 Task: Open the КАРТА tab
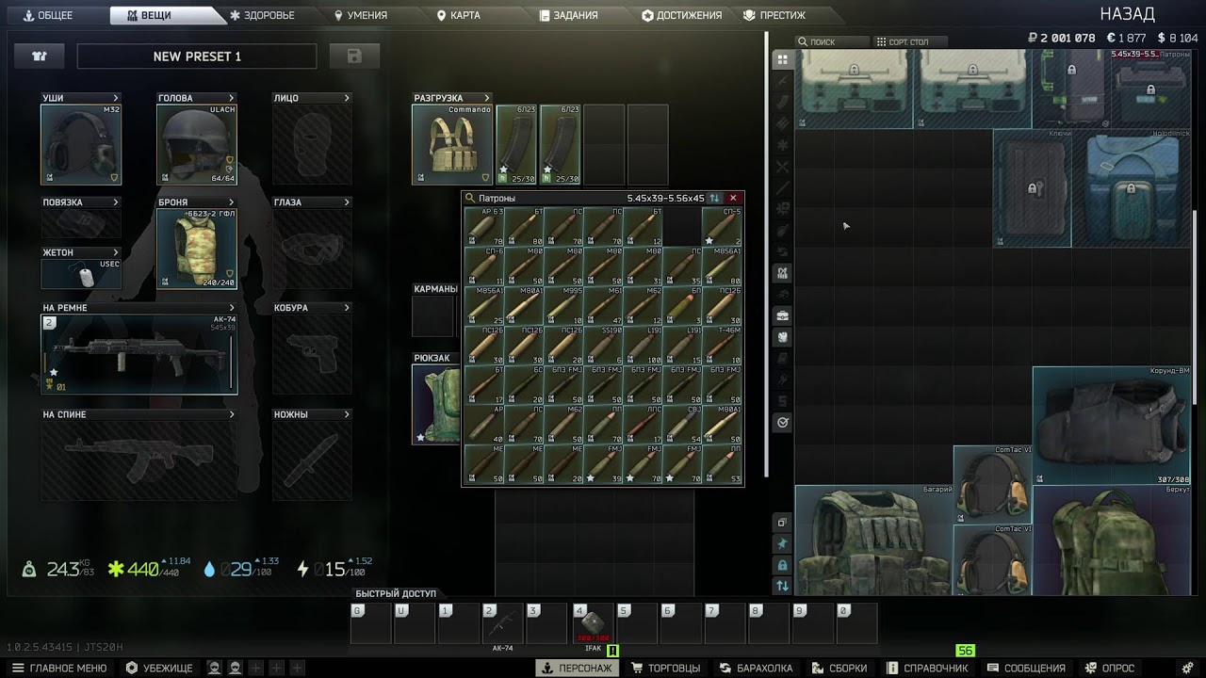click(x=458, y=15)
